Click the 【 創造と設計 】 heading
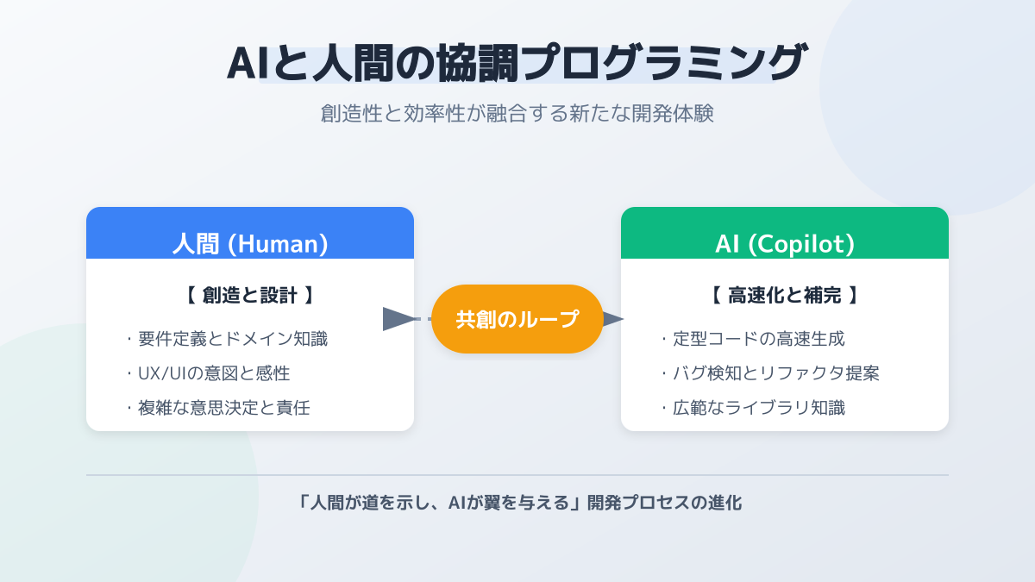Image resolution: width=1035 pixels, height=582 pixels. tap(250, 295)
